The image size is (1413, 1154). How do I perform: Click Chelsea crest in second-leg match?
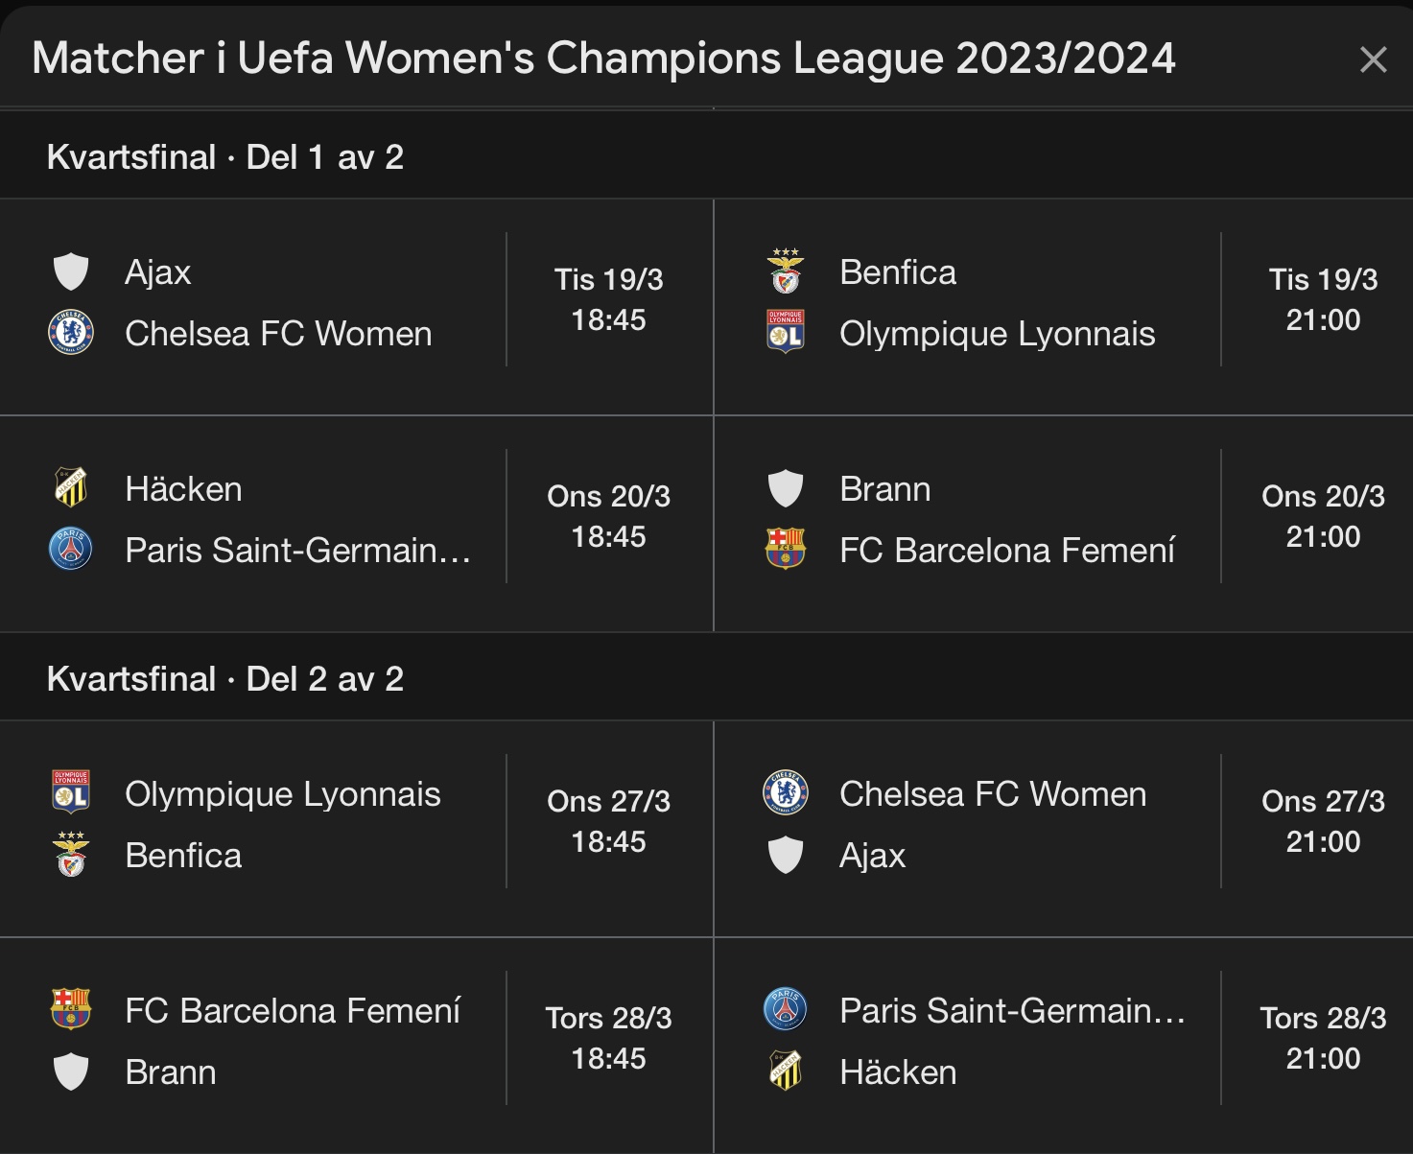[786, 793]
